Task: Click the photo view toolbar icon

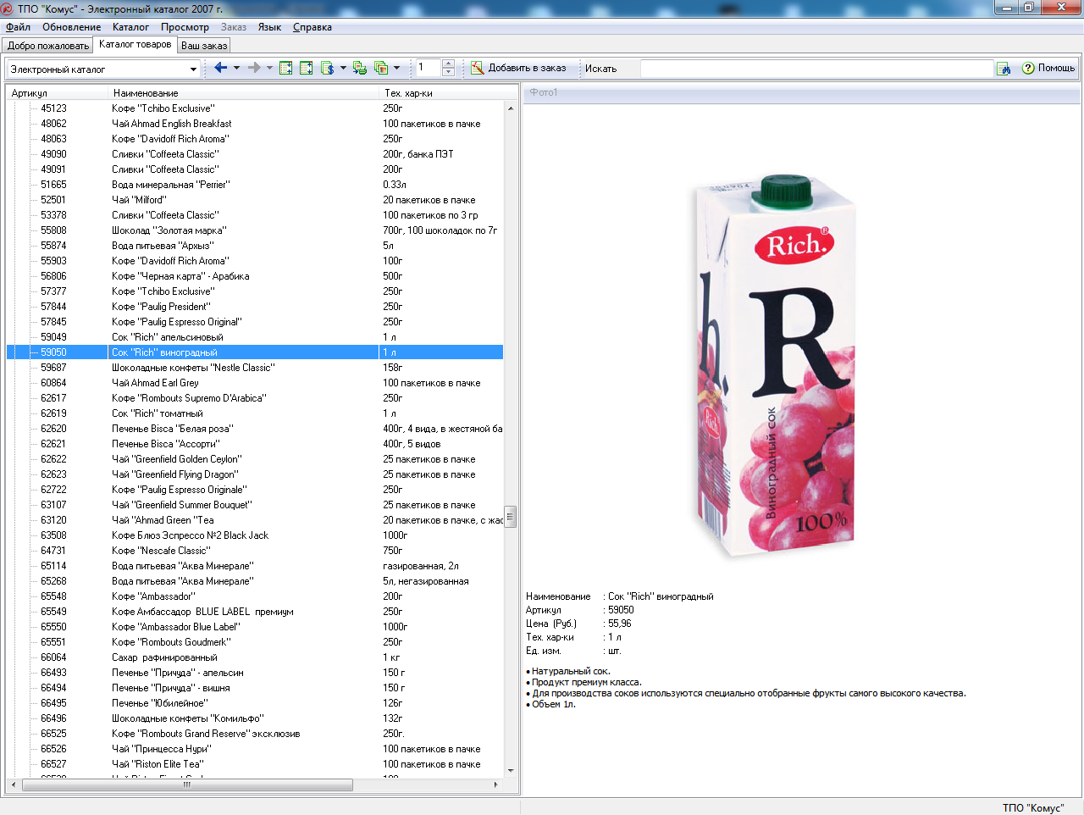Action: pos(381,68)
